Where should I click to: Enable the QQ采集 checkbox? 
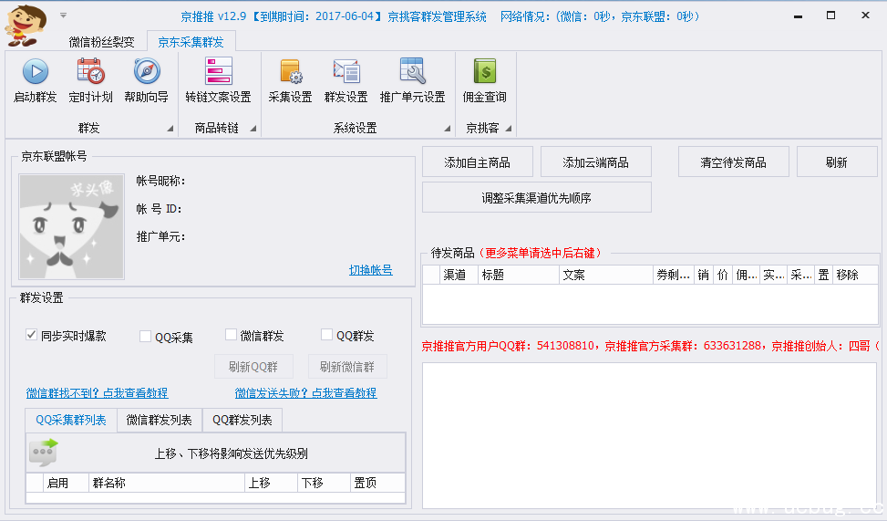tap(145, 337)
